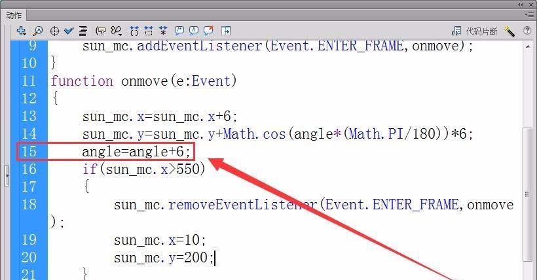This screenshot has width=537, height=280.
Task: Open the Find tool with magnifier icon
Action: (37, 31)
